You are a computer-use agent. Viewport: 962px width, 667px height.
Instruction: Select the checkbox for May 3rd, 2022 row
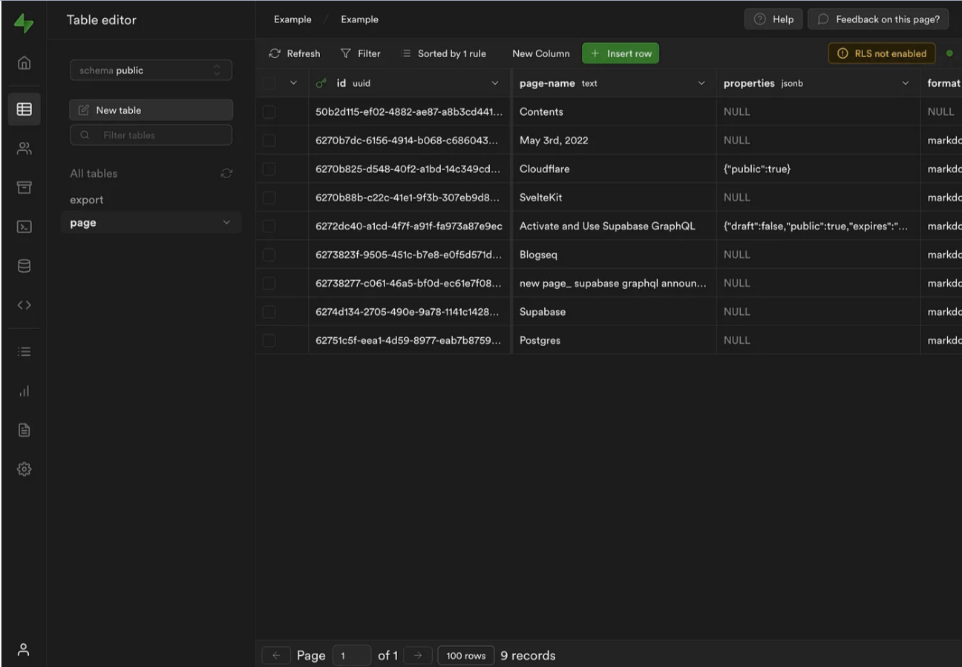269,140
